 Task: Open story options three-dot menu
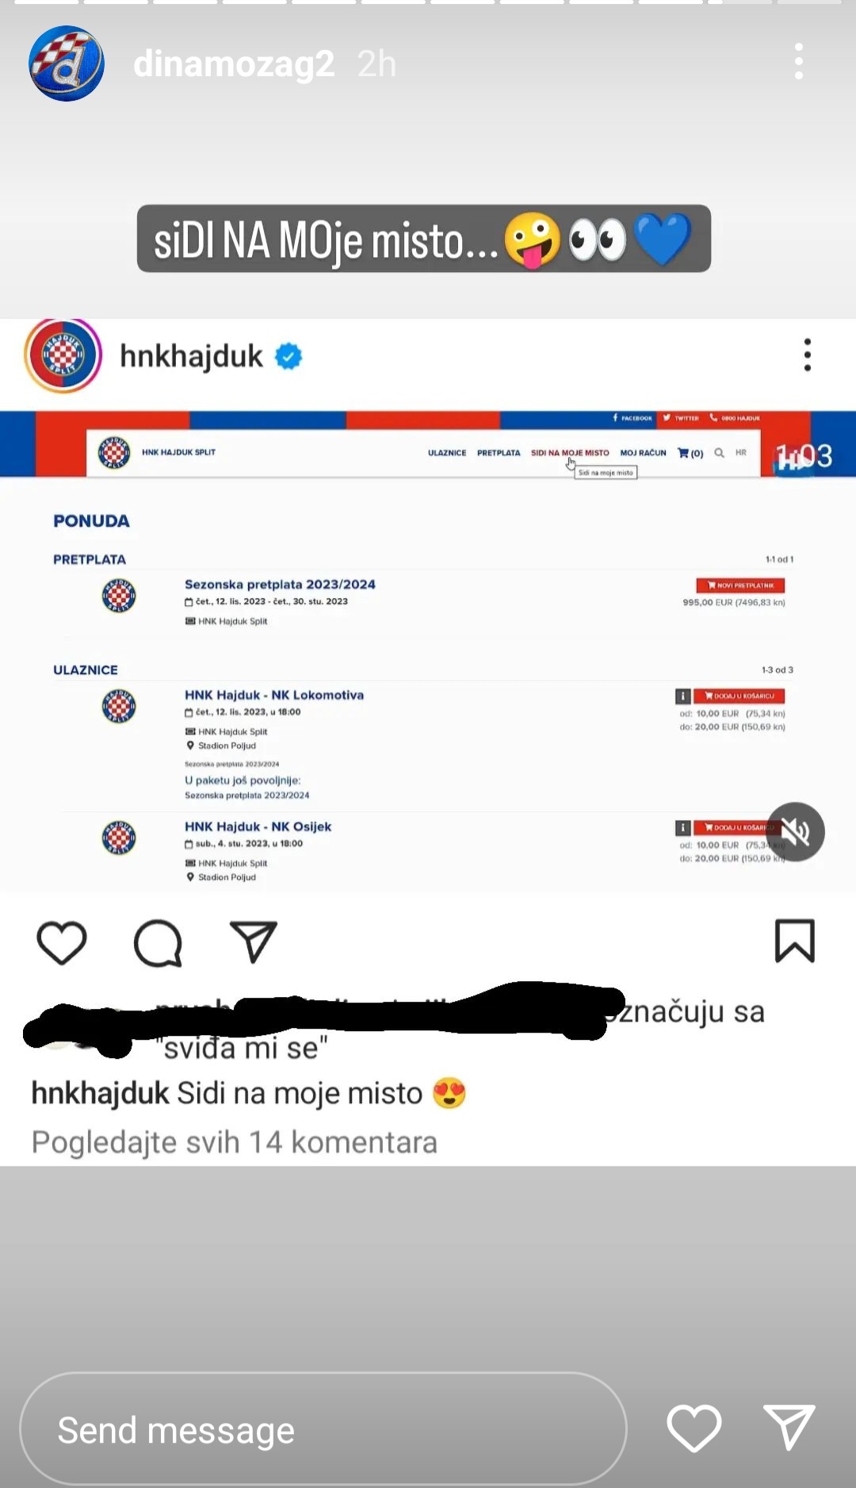pos(799,62)
